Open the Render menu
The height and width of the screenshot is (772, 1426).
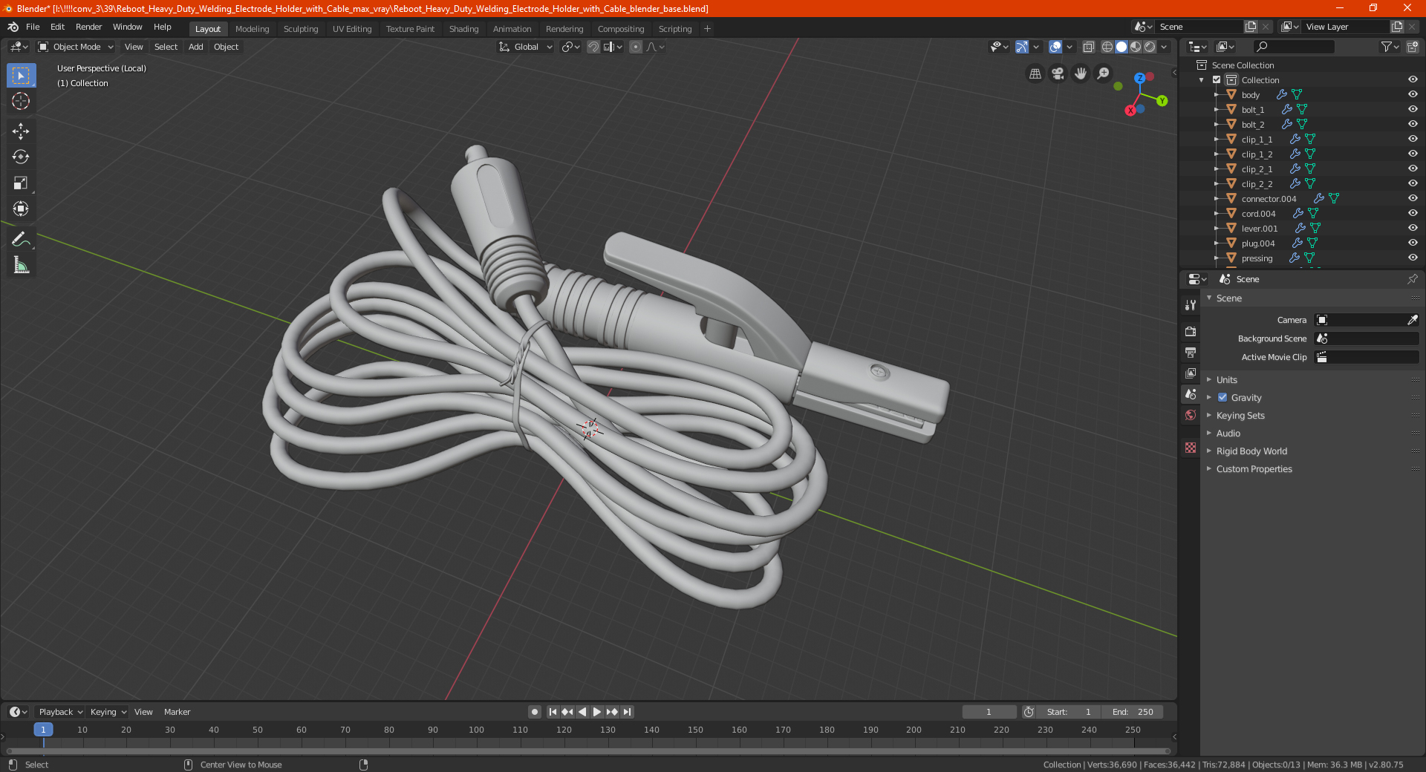(88, 27)
